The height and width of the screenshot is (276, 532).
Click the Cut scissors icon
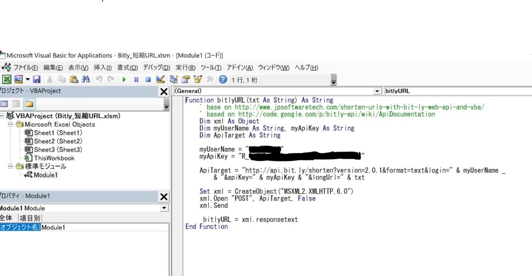pos(49,79)
